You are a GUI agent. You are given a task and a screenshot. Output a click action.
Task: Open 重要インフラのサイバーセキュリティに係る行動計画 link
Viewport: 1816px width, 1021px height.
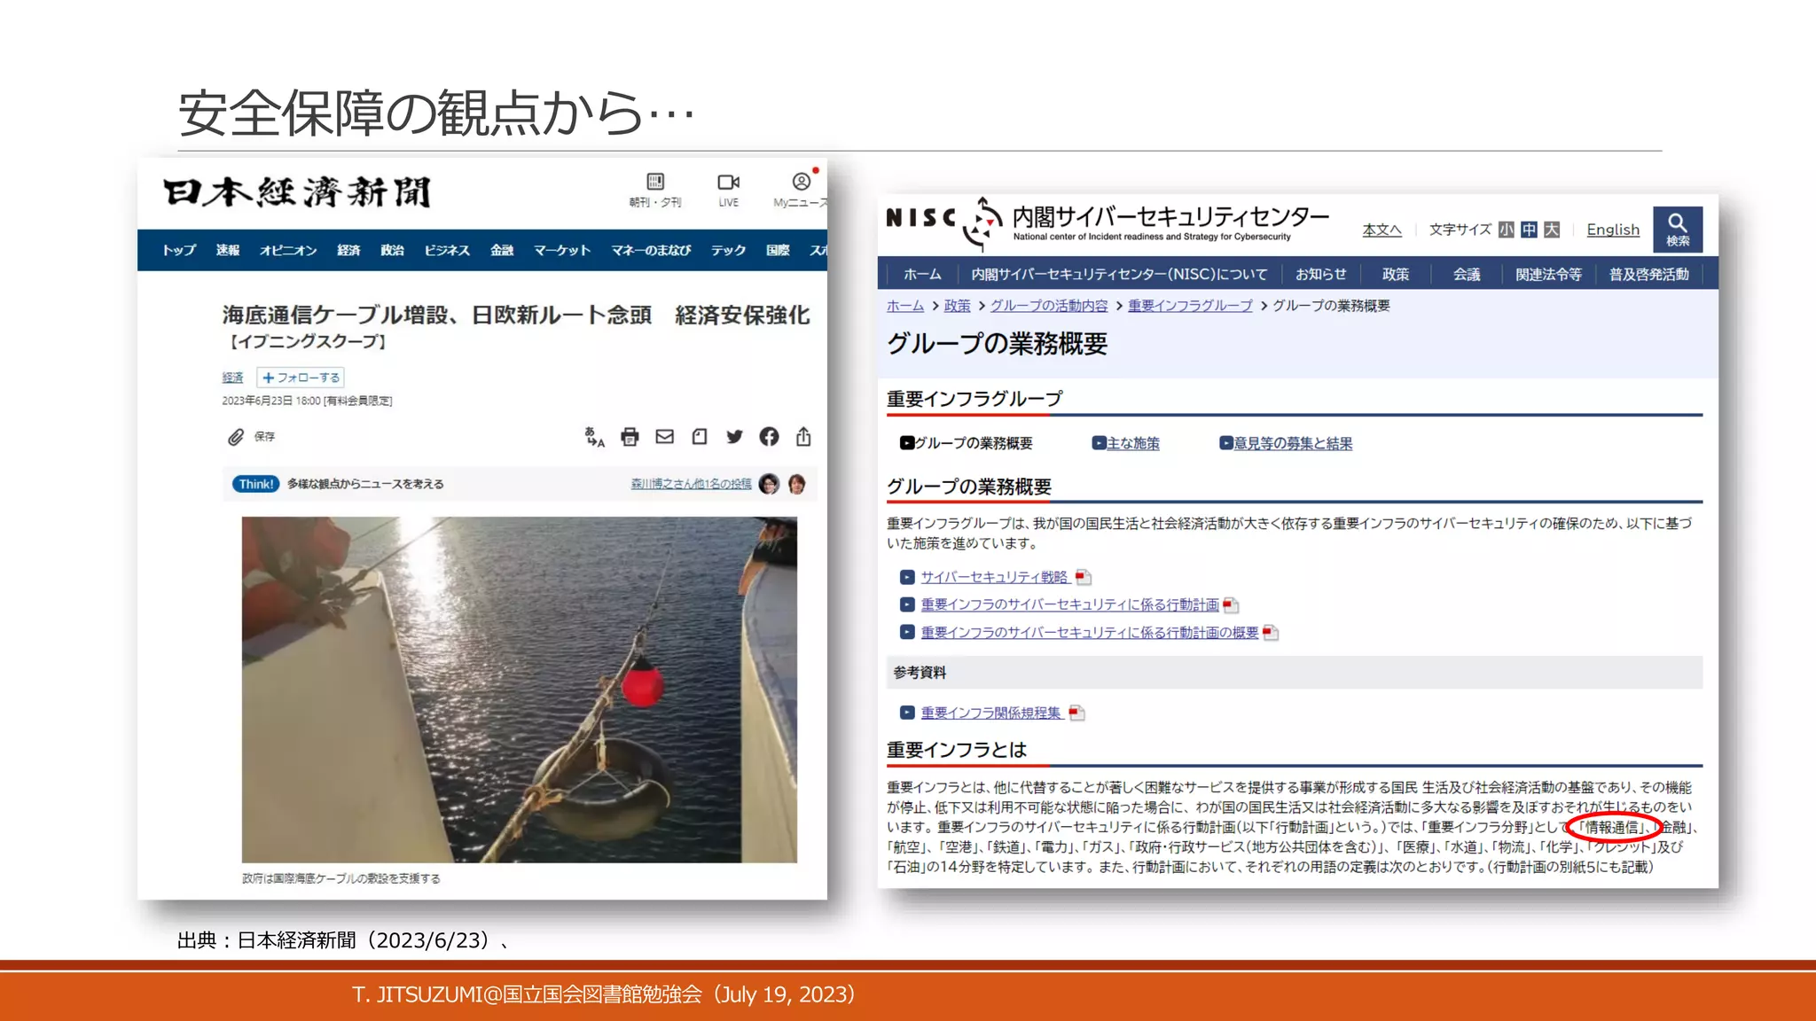point(1069,605)
